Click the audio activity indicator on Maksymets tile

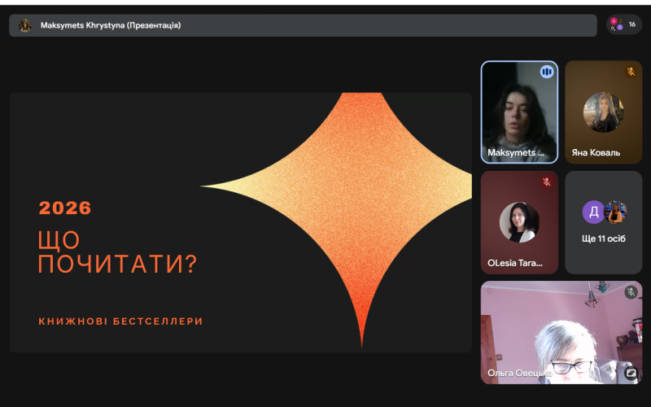click(547, 72)
